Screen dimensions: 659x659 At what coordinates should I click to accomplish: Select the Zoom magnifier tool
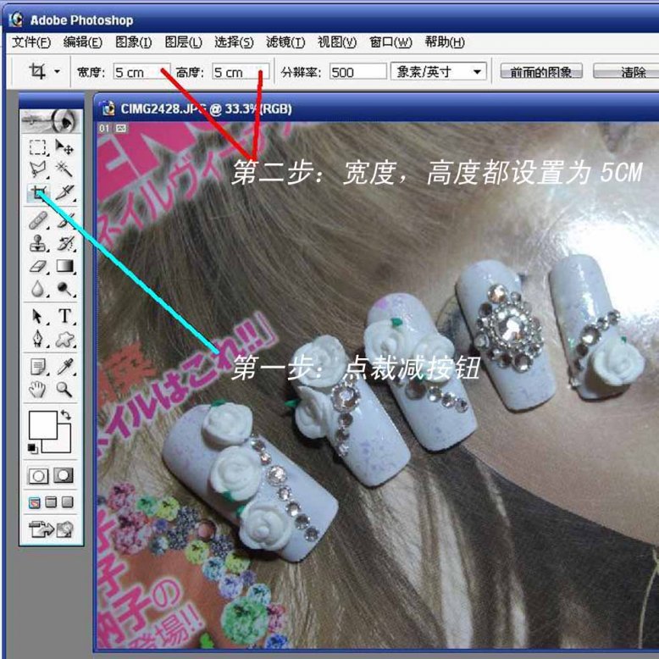click(64, 389)
